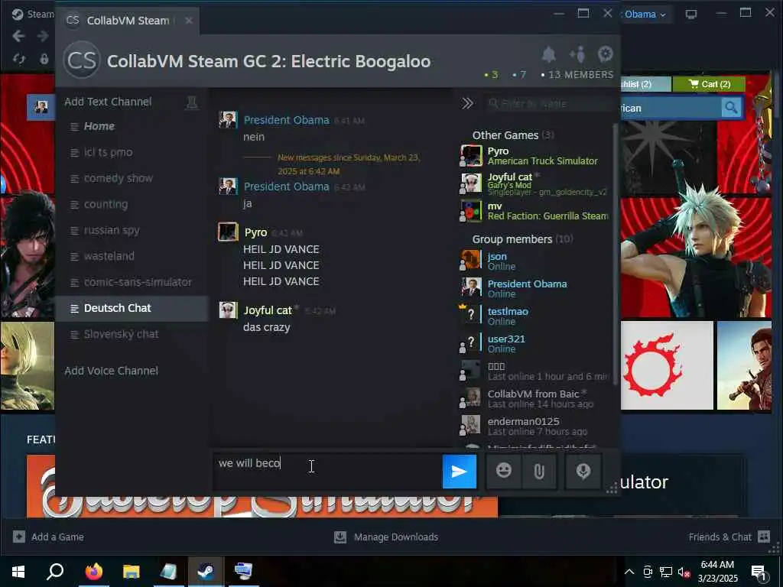The height and width of the screenshot is (587, 783).
Task: Open the Cart (2) button
Action: point(709,84)
